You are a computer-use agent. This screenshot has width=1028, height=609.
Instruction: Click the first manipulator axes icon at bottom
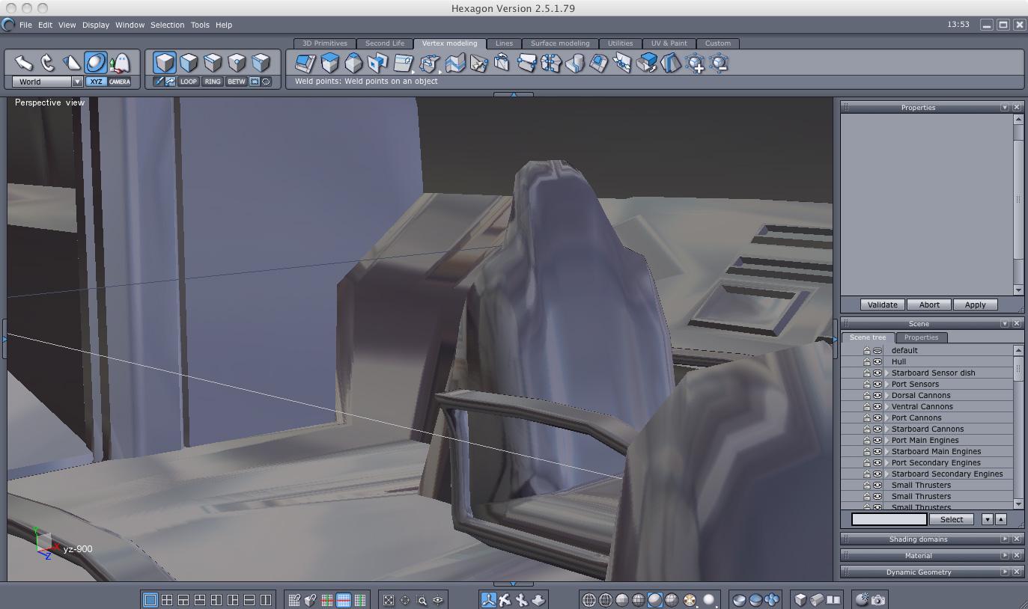coord(488,599)
